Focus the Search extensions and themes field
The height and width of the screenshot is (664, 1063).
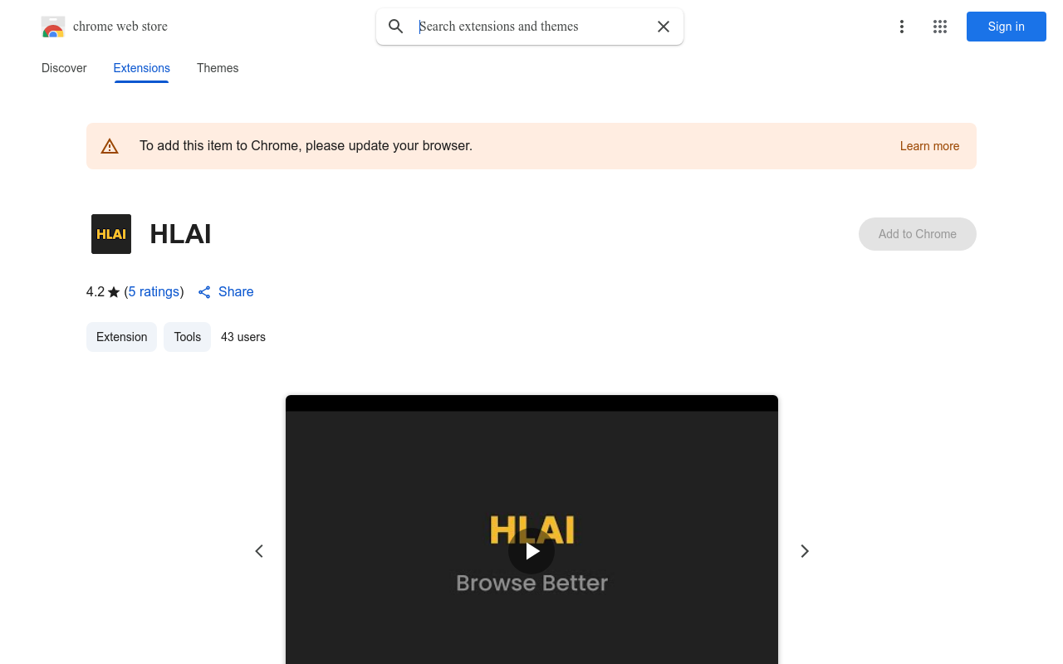tap(531, 27)
